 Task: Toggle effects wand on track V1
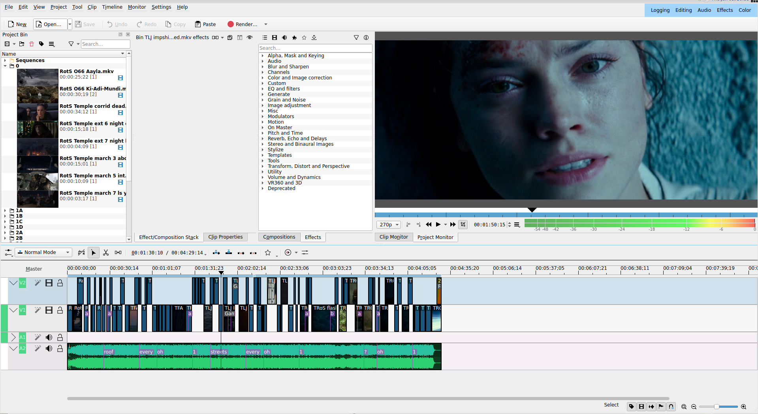pyautogui.click(x=38, y=310)
